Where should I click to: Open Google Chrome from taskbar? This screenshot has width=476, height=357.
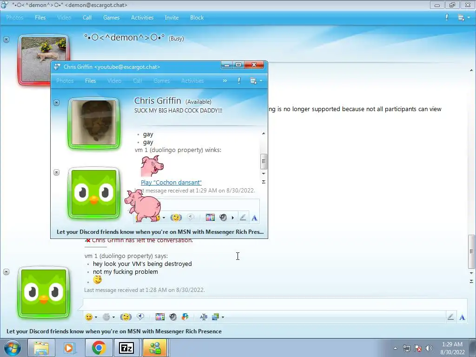[x=99, y=348]
